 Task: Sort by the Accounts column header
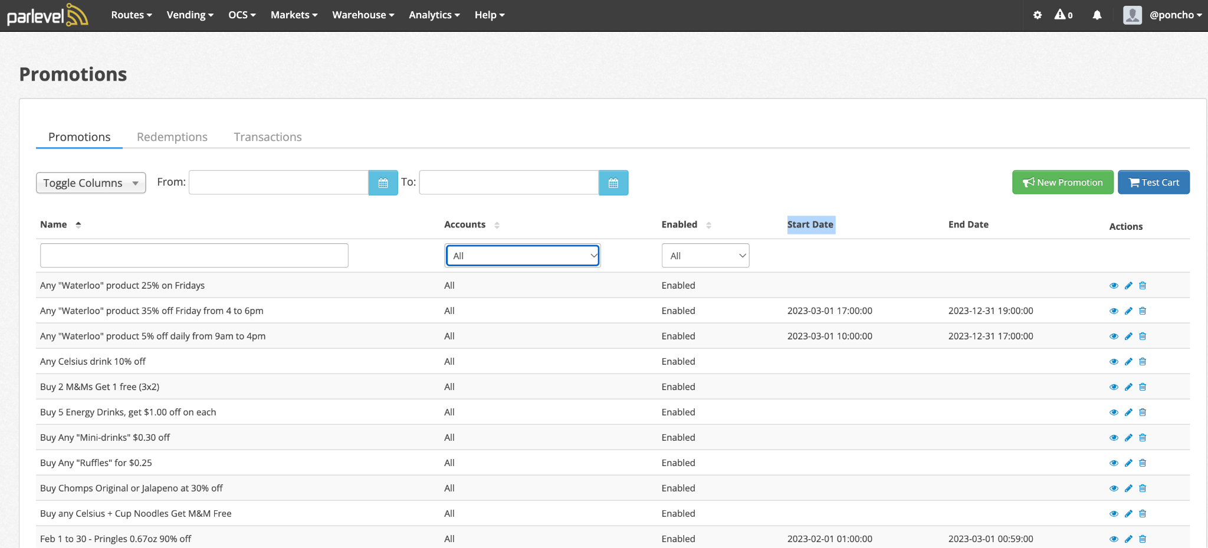472,225
